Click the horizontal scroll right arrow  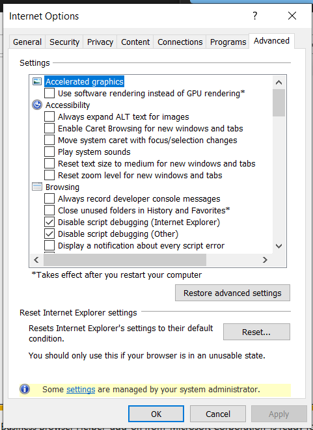(265, 260)
